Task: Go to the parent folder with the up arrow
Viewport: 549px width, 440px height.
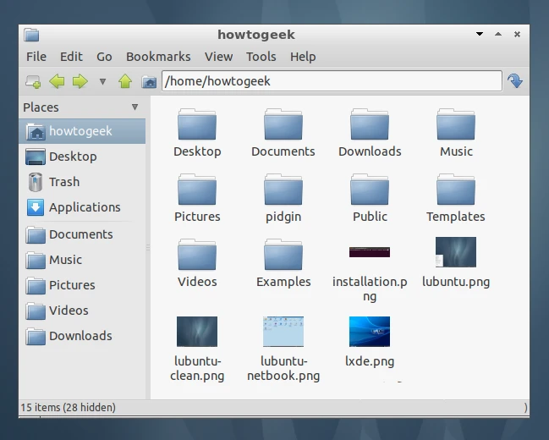Action: [x=125, y=81]
